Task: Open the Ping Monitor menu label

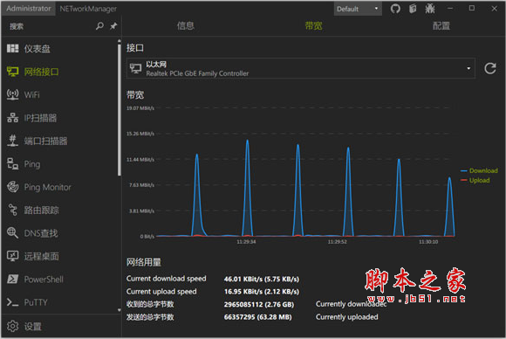Action: click(47, 187)
